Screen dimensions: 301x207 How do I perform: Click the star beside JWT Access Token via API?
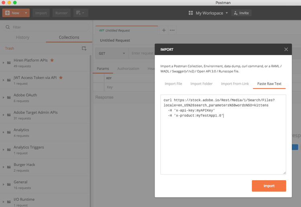[x=61, y=78]
